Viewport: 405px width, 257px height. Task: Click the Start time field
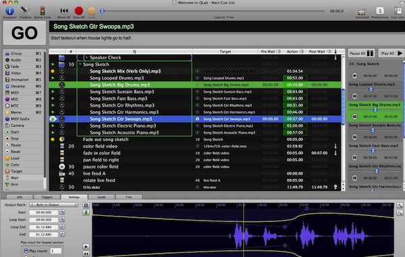tap(44, 212)
